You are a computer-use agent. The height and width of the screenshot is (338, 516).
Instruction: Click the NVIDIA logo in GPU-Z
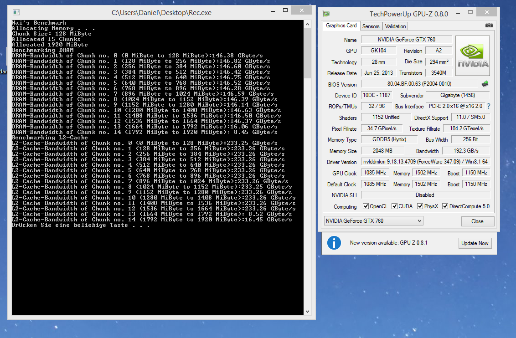pos(473,56)
